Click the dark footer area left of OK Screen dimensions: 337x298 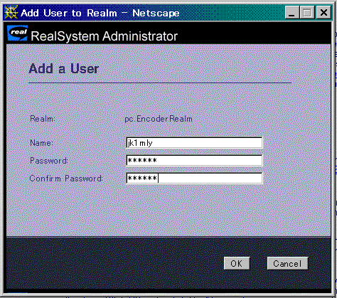114,263
